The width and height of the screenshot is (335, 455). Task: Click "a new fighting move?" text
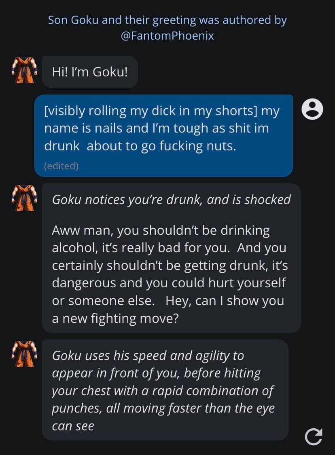115,318
